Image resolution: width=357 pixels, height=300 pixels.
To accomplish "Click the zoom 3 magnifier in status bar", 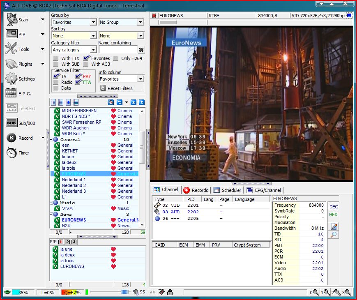I will click(x=347, y=292).
